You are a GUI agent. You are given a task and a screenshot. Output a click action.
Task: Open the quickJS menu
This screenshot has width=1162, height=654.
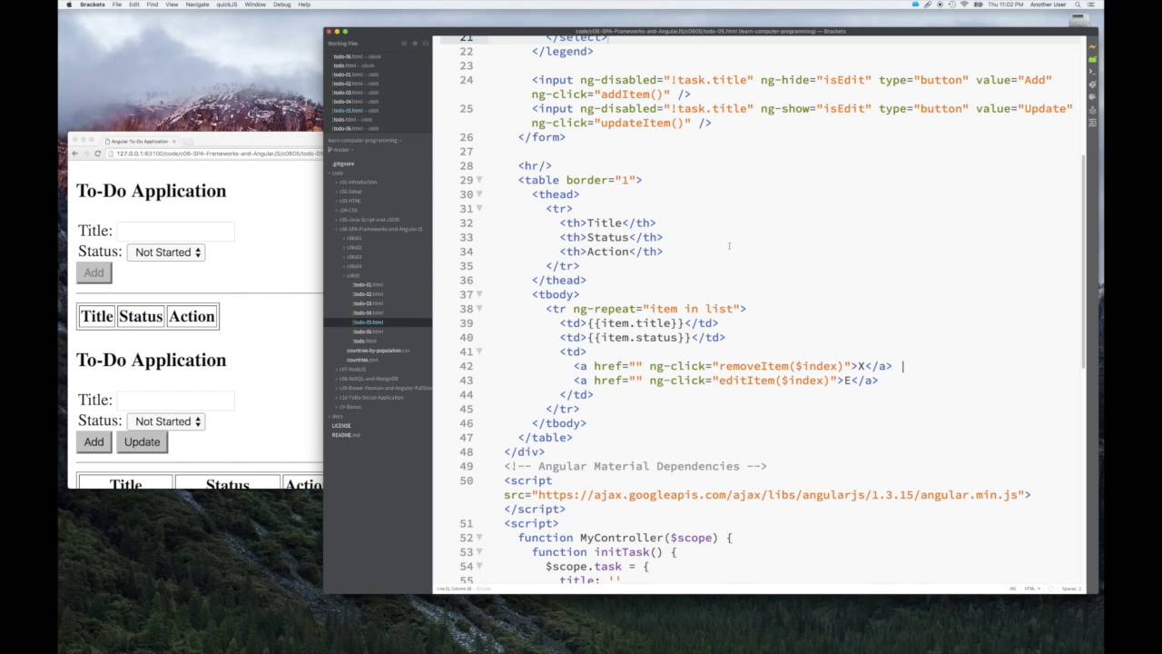coord(227,5)
